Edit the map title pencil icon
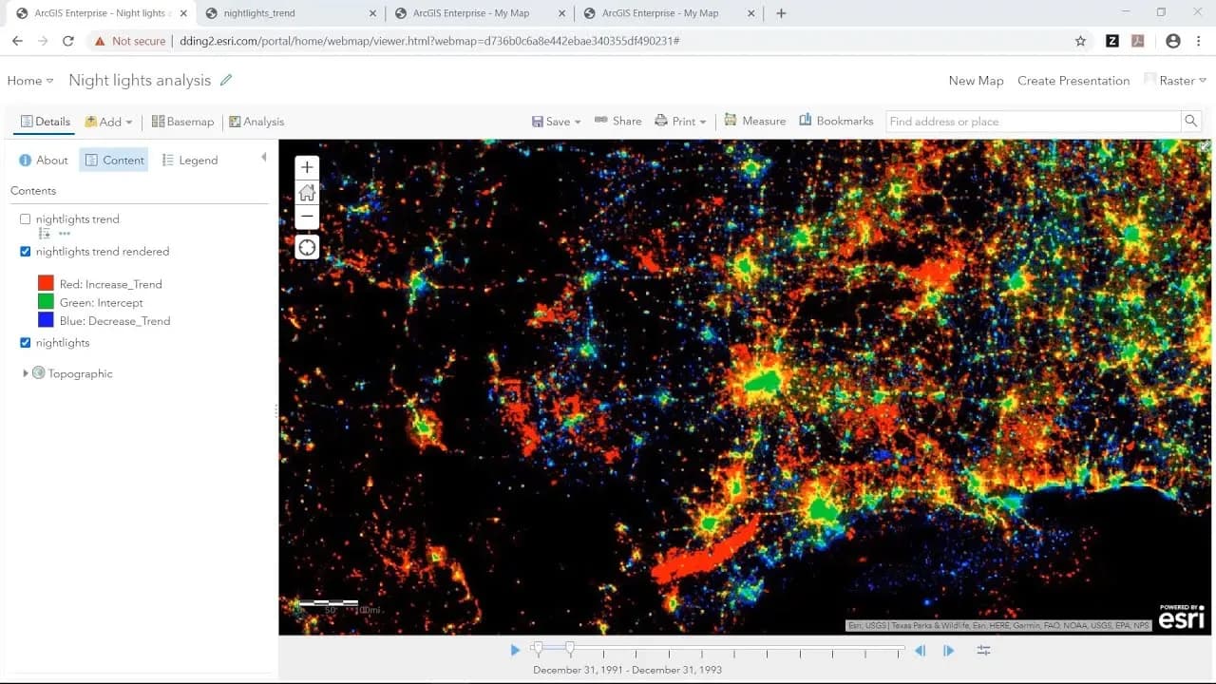1216x684 pixels. (x=226, y=81)
